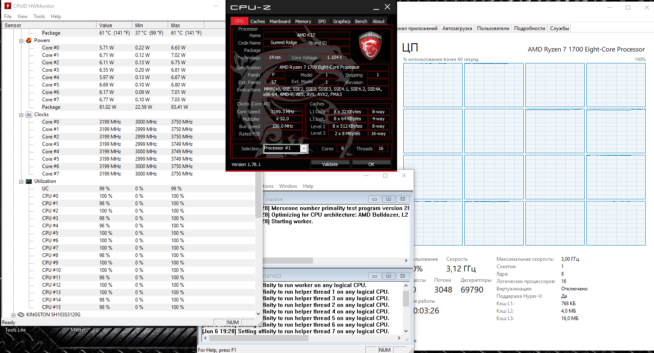The width and height of the screenshot is (654, 353).
Task: Click the OK button in CPU-Z
Action: pyautogui.click(x=371, y=164)
